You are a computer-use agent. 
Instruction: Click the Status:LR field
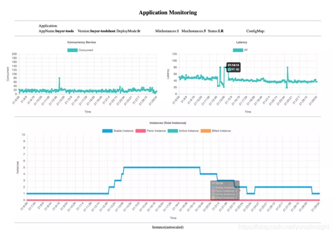pos(216,31)
